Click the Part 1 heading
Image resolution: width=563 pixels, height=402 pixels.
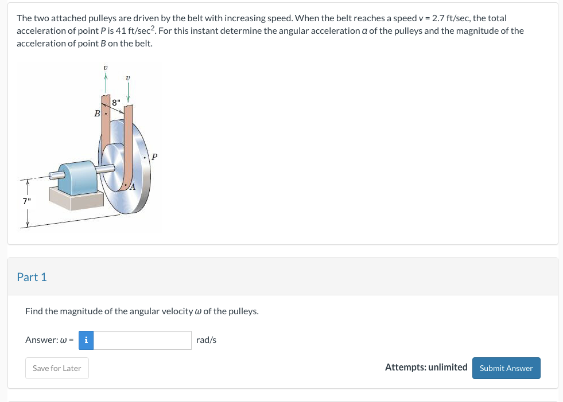[x=32, y=277]
